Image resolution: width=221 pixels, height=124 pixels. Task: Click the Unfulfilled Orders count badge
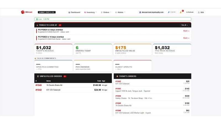pos(65,76)
